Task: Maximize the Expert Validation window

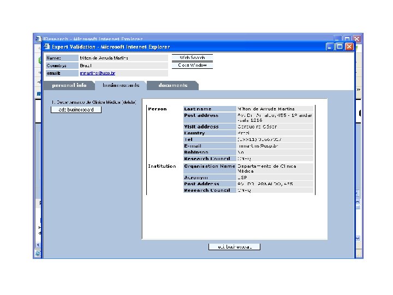Action: coord(340,46)
